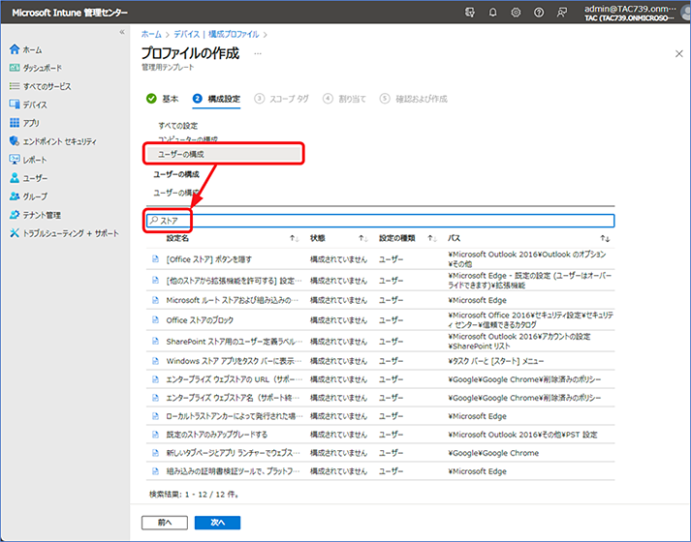This screenshot has height=542, width=691.
Task: Open the Apps (アプリ) grid icon
Action: click(x=15, y=123)
